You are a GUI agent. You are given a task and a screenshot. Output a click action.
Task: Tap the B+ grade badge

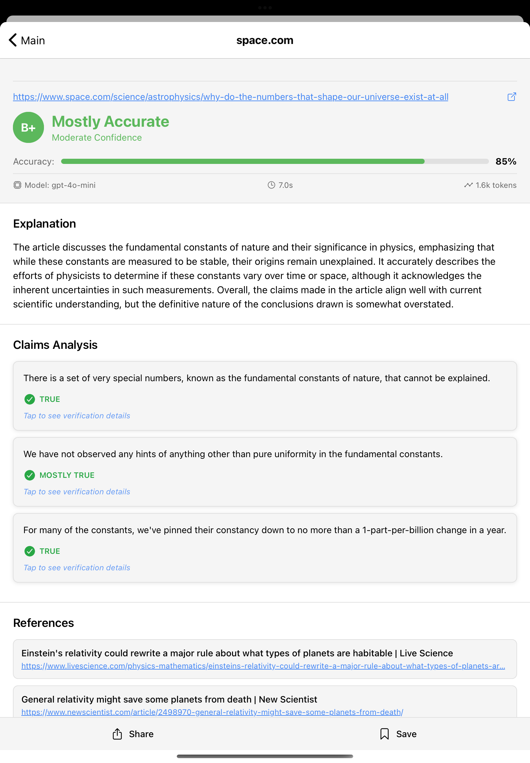[x=28, y=128]
